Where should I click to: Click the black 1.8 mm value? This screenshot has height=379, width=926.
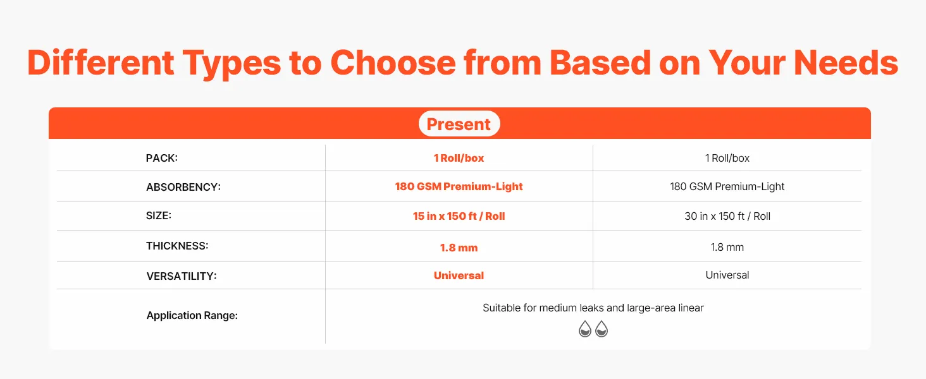[x=727, y=248]
